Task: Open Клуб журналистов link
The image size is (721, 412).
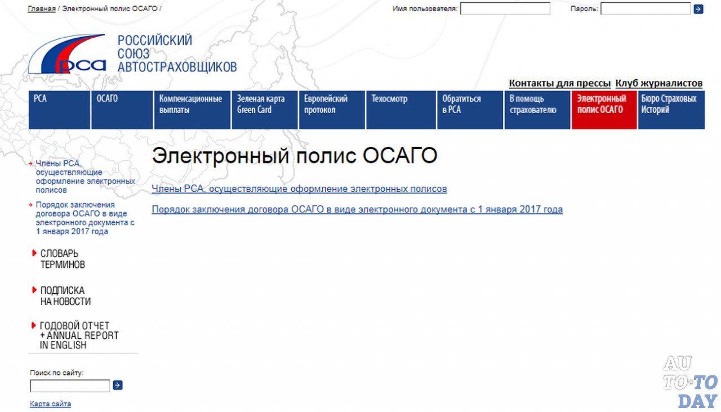Action: (659, 83)
